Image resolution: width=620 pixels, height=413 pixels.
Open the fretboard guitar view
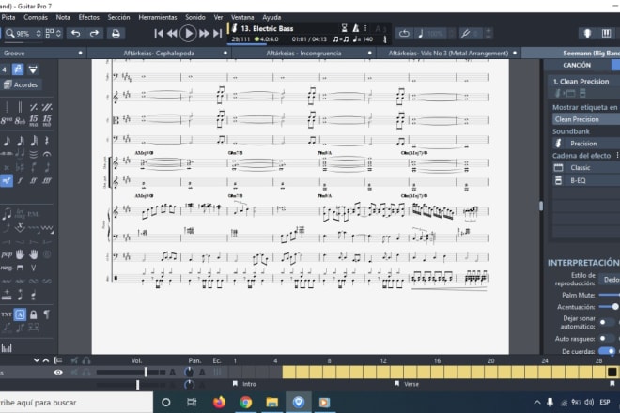587,34
